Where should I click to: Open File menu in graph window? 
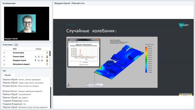(69, 42)
